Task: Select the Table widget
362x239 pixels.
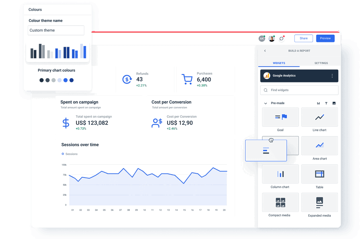Action: (320, 174)
